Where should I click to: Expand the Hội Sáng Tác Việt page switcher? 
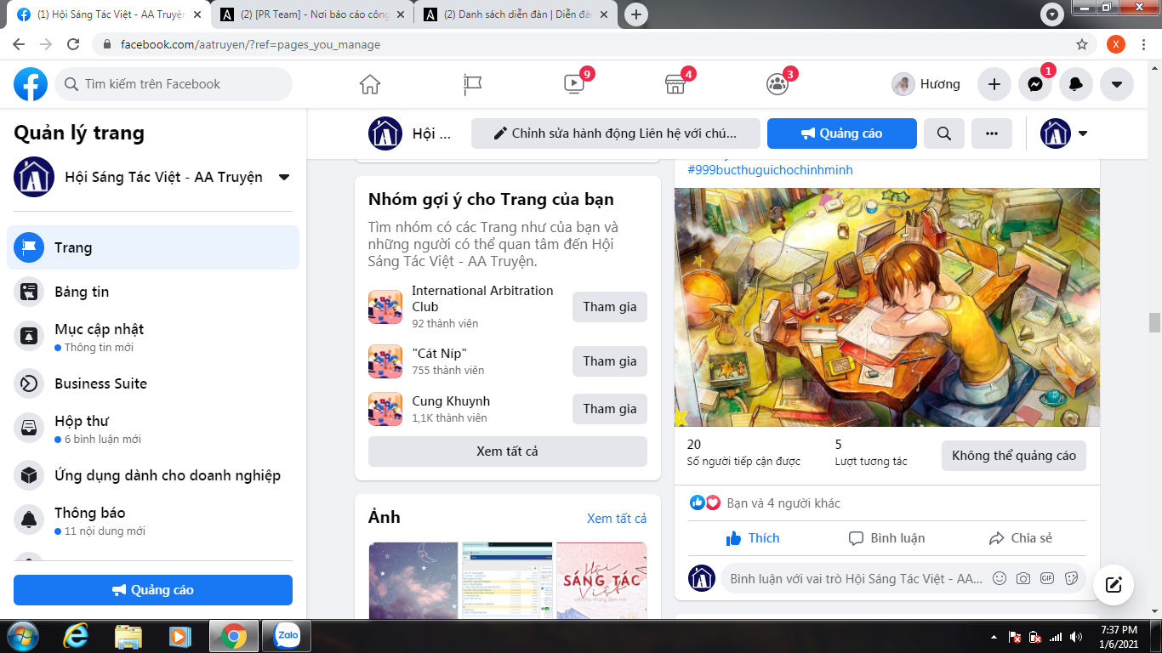[x=284, y=177]
